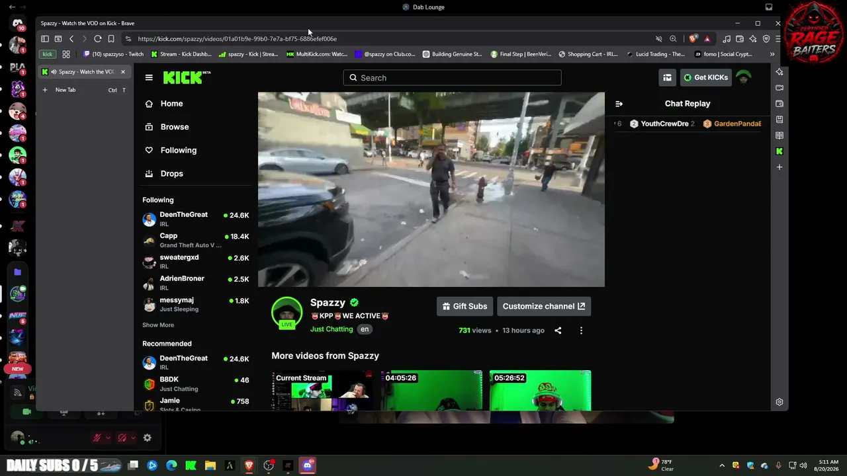Expand the Following list with Show More
This screenshot has height=476, width=847.
point(158,325)
